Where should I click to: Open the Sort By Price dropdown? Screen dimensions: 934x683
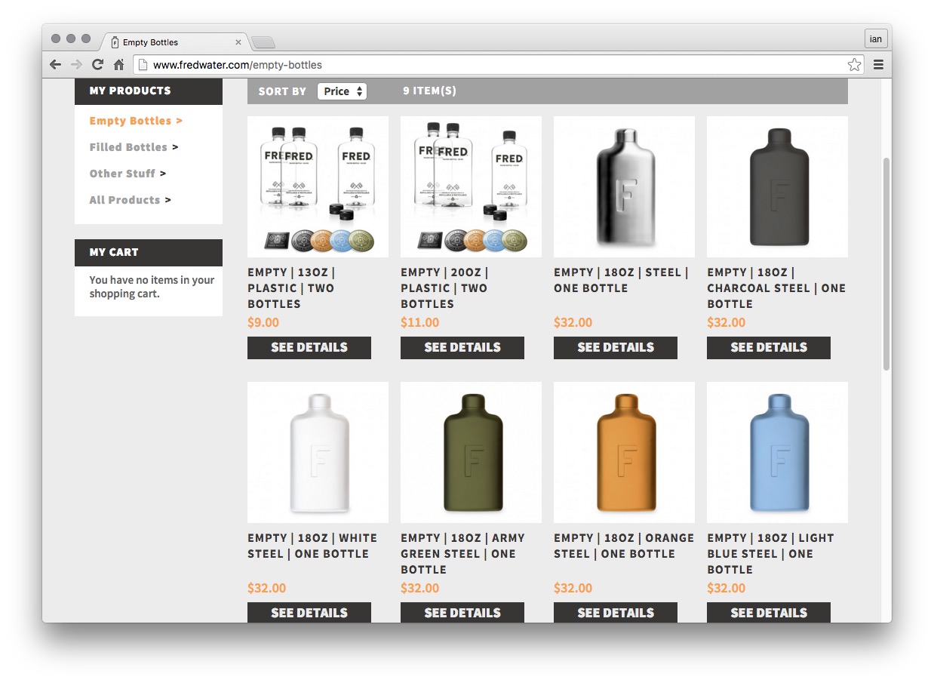click(x=342, y=91)
